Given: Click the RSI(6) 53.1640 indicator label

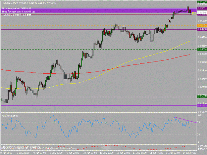Looking at the screenshot, I should [x=10, y=115].
